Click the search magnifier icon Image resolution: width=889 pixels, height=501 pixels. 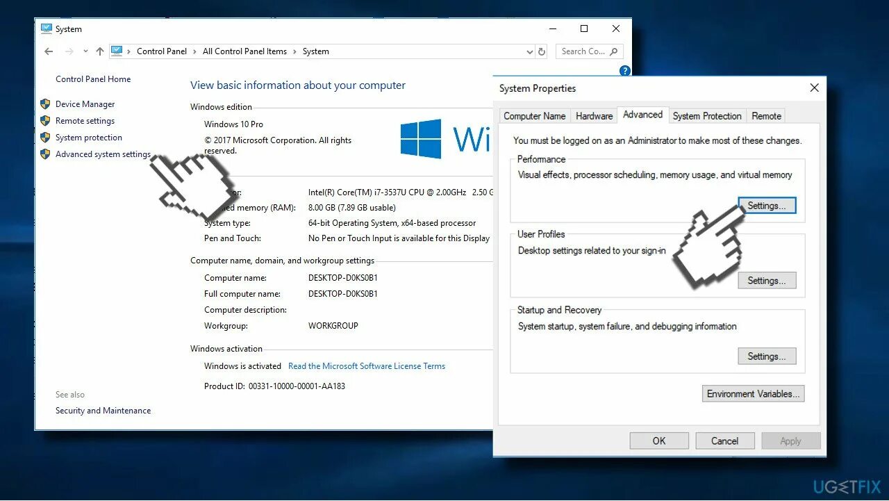click(x=614, y=51)
